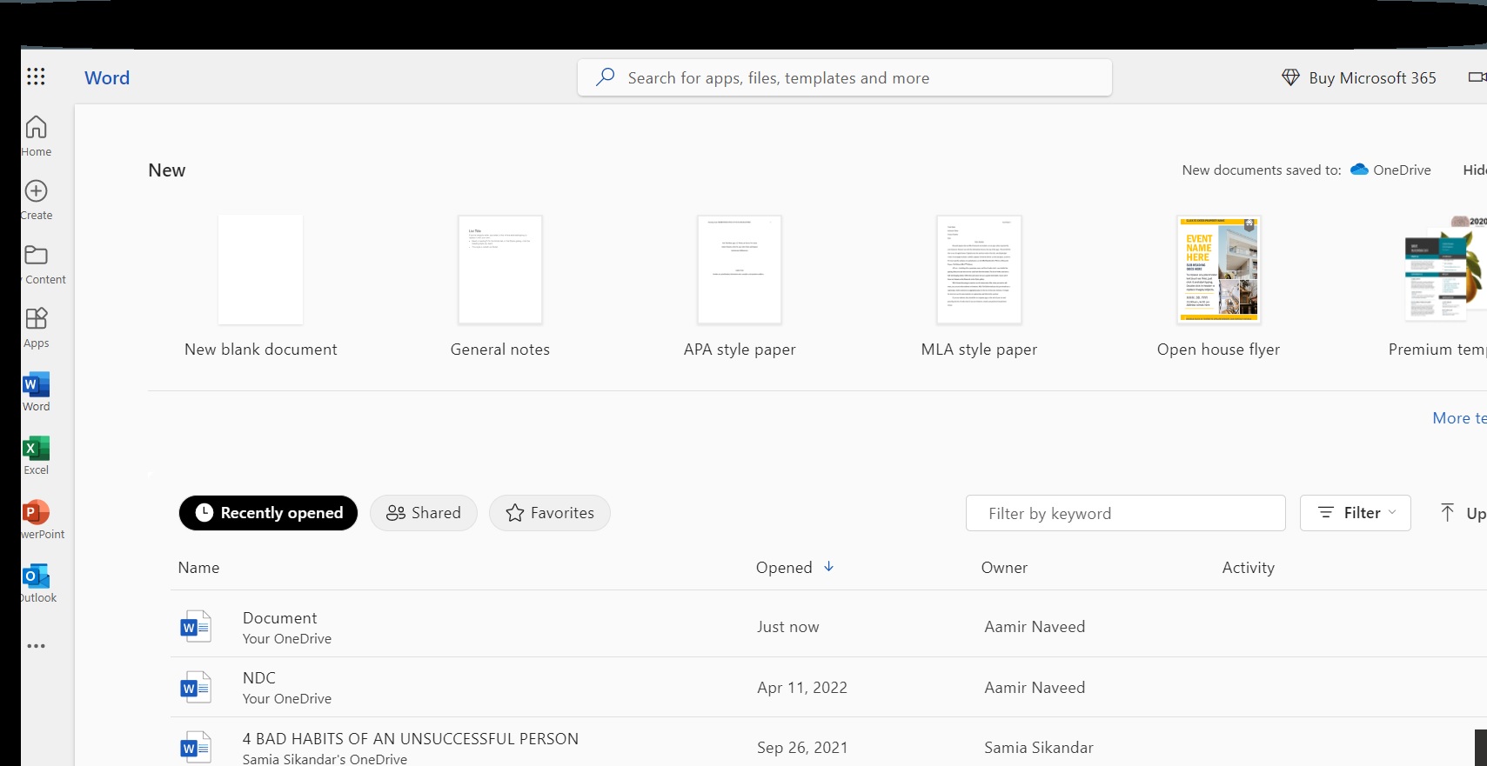
Task: Click the video camera icon in header
Action: tap(1477, 77)
